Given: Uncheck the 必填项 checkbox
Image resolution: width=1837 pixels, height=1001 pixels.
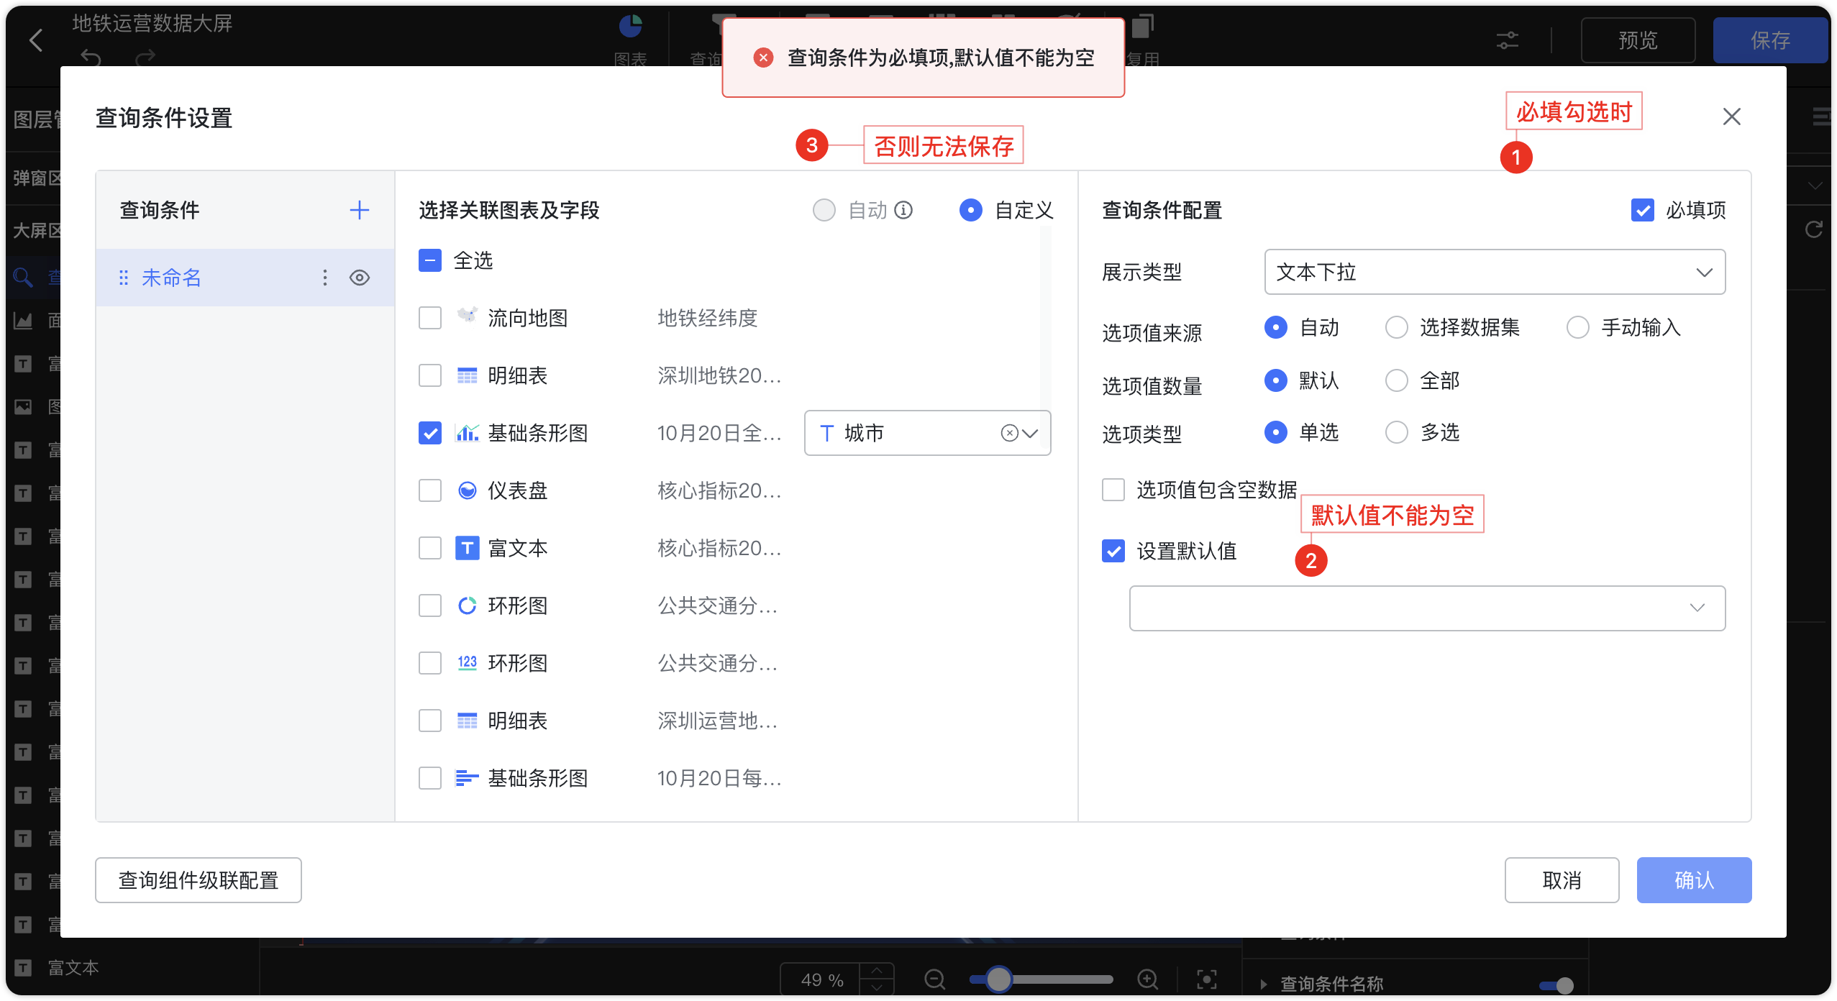Looking at the screenshot, I should coord(1642,210).
